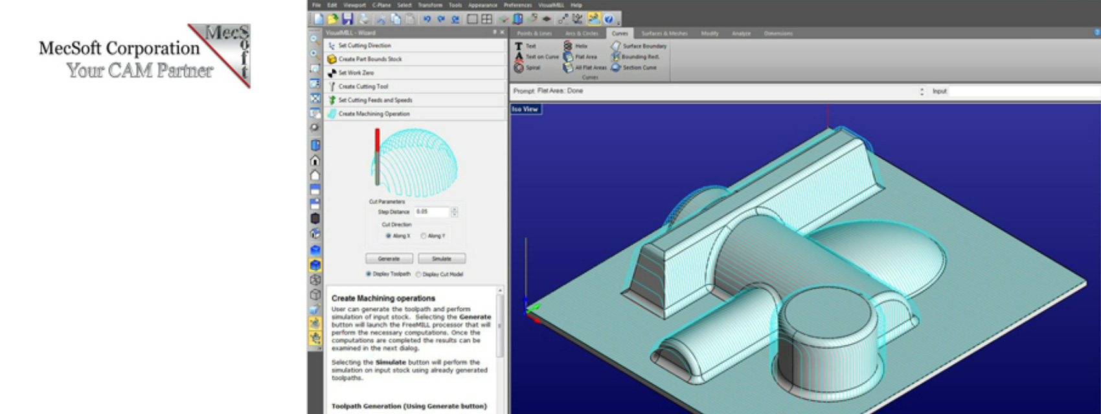Open the VisualMILL menu
The width and height of the screenshot is (1101, 414).
[x=550, y=5]
